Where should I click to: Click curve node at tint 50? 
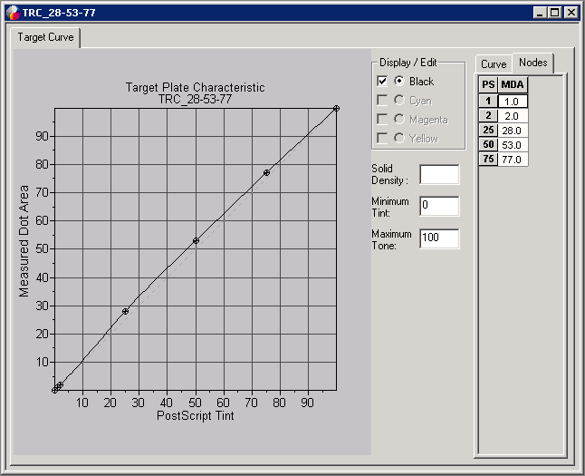pyautogui.click(x=196, y=240)
